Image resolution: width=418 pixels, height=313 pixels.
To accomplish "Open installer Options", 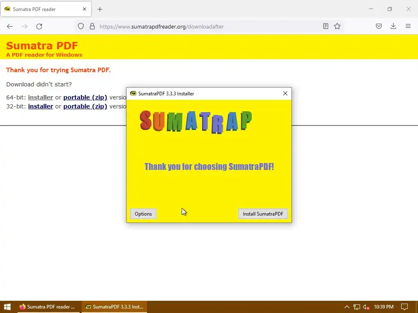I will pos(143,214).
